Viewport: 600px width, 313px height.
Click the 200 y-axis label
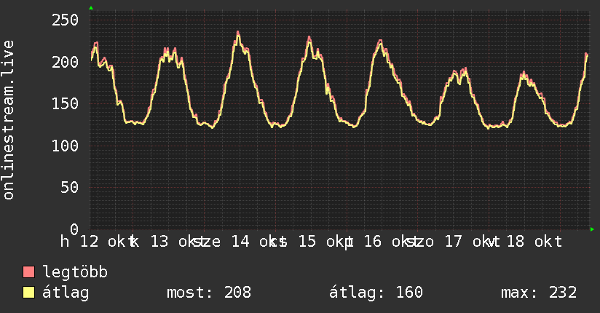[x=65, y=62]
